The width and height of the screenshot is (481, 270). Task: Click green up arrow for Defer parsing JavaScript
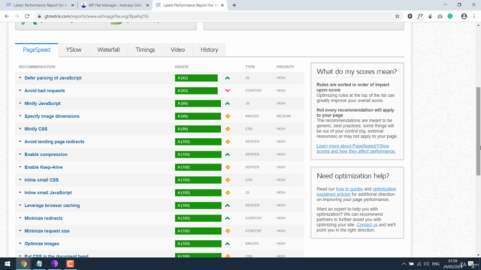click(227, 78)
